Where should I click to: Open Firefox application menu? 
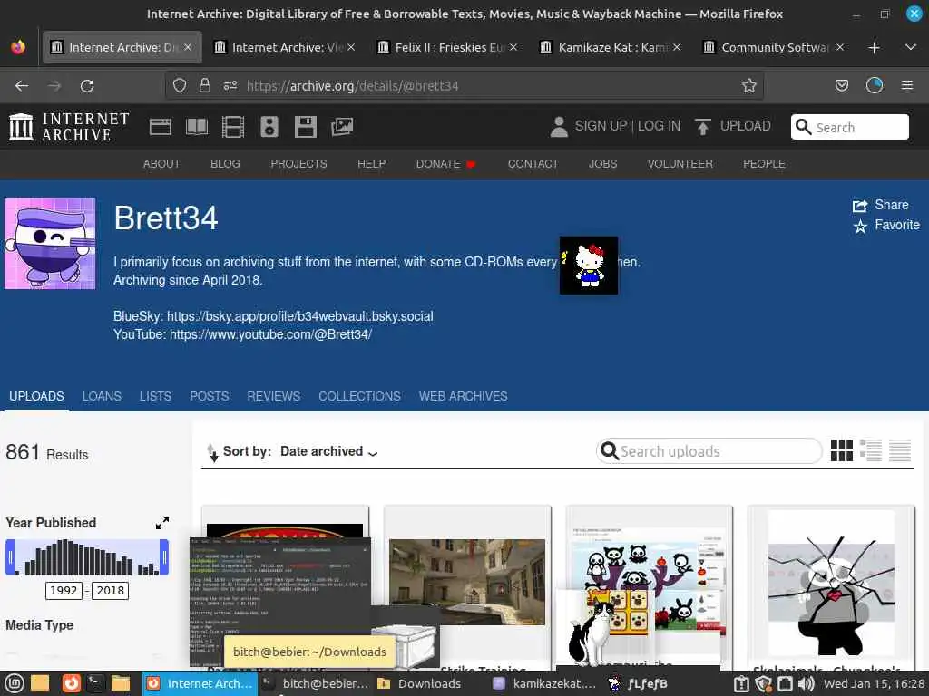(907, 86)
